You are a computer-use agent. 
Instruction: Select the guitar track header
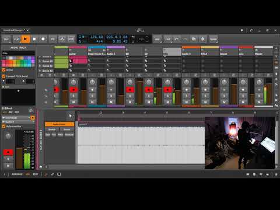(x=78, y=51)
